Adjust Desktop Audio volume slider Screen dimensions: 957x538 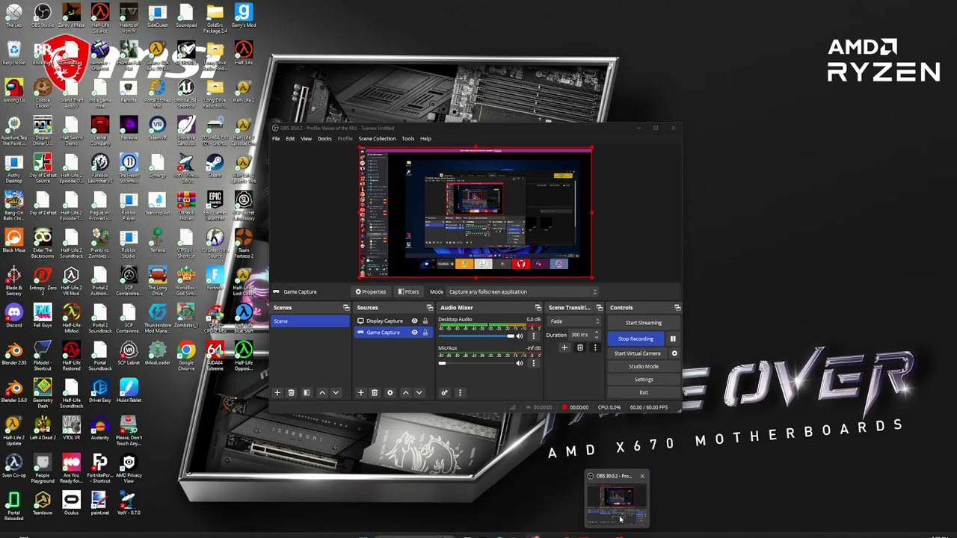click(x=476, y=336)
